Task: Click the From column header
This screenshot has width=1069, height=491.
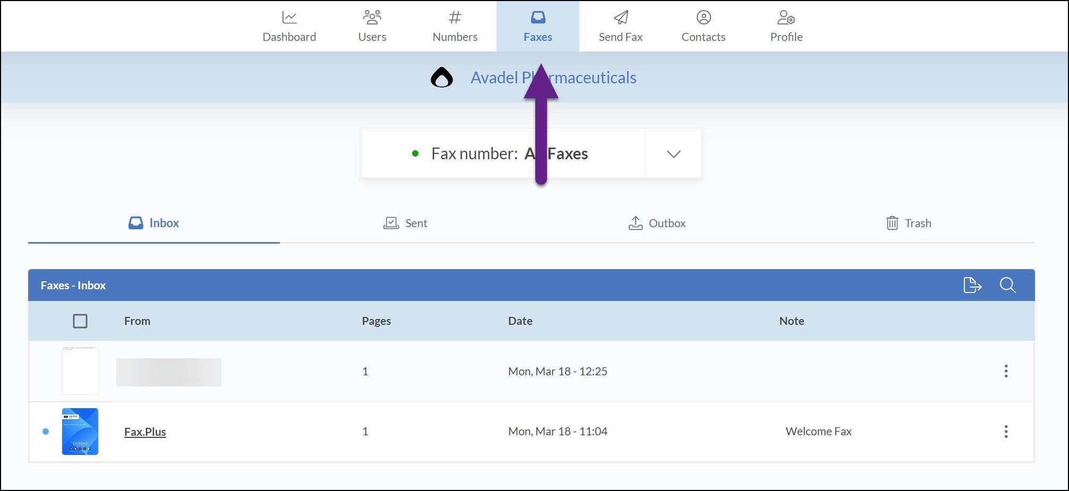Action: (137, 321)
